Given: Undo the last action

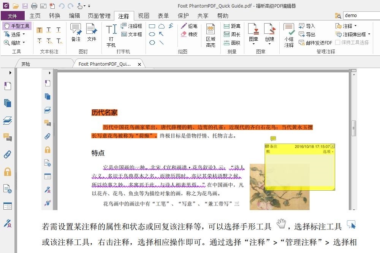Looking at the screenshot, I should coord(62,6).
